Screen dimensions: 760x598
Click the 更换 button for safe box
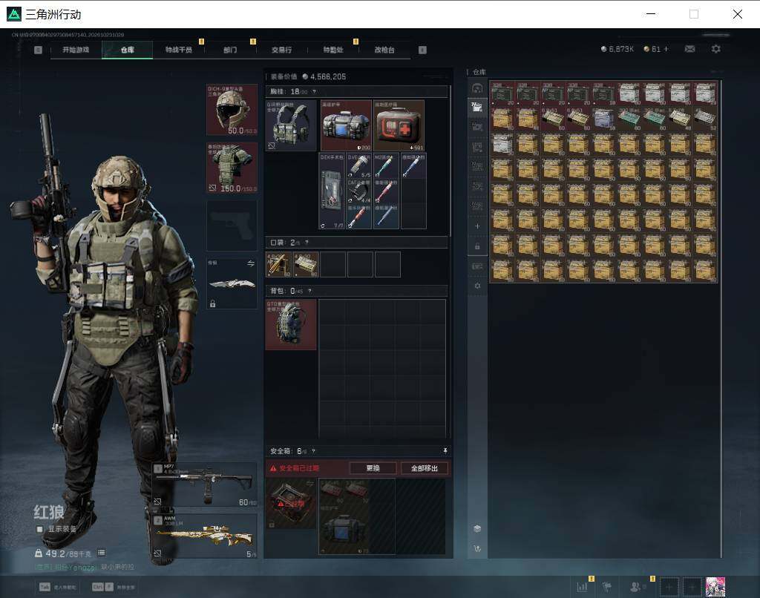click(x=373, y=468)
